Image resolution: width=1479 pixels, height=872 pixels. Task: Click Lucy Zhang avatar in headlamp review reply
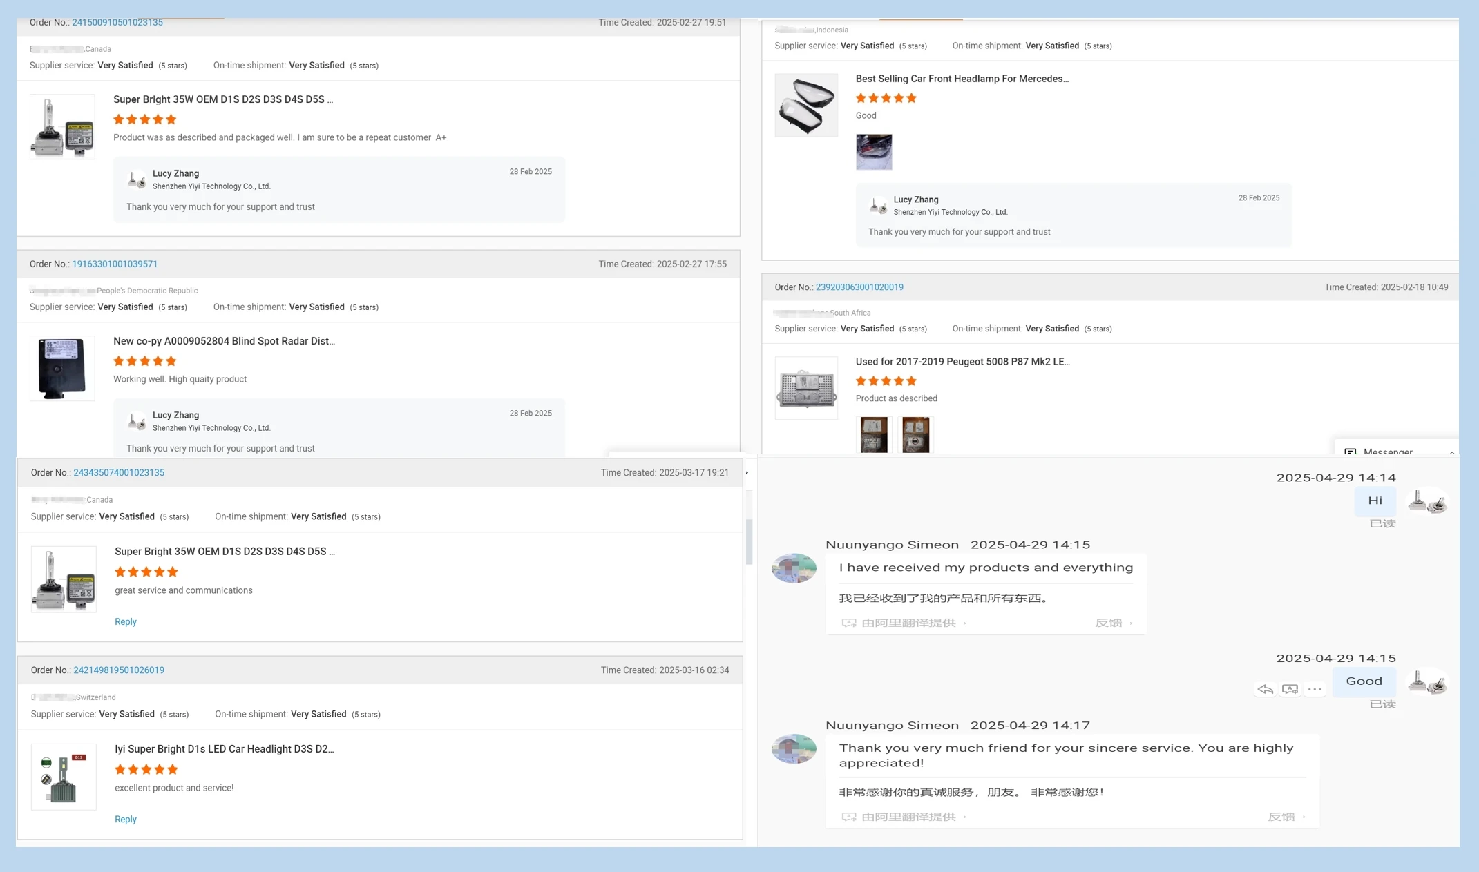point(878,205)
